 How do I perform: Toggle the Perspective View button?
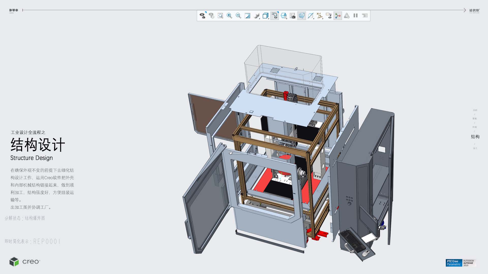(x=302, y=16)
